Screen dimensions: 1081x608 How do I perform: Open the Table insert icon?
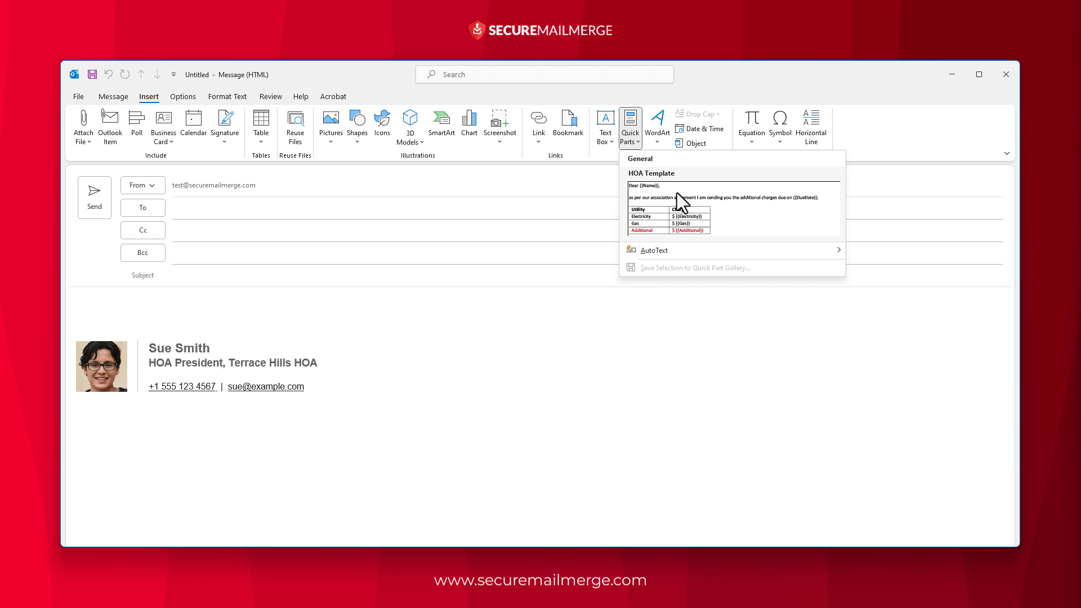pos(261,126)
